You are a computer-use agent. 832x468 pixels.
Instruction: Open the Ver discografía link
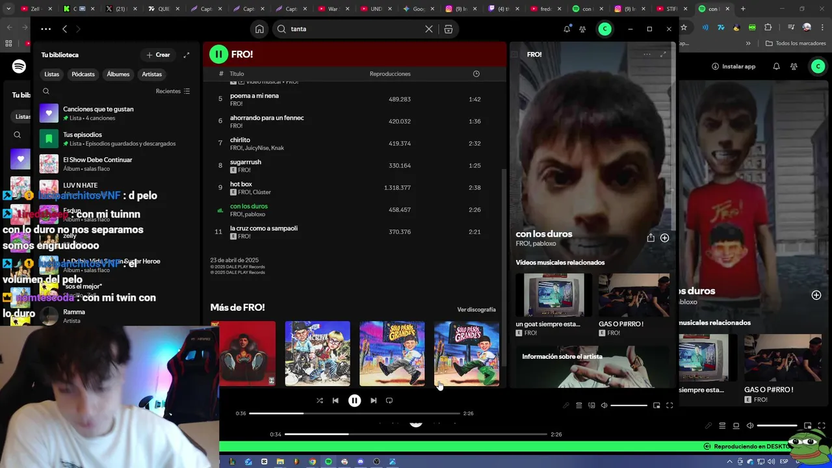[476, 310]
